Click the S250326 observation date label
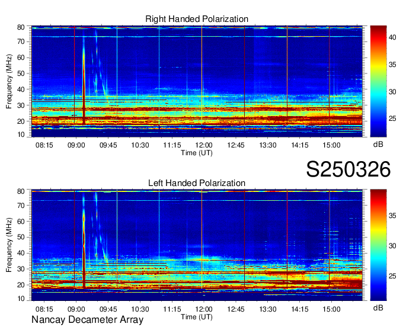The width and height of the screenshot is (403, 327). [x=348, y=169]
